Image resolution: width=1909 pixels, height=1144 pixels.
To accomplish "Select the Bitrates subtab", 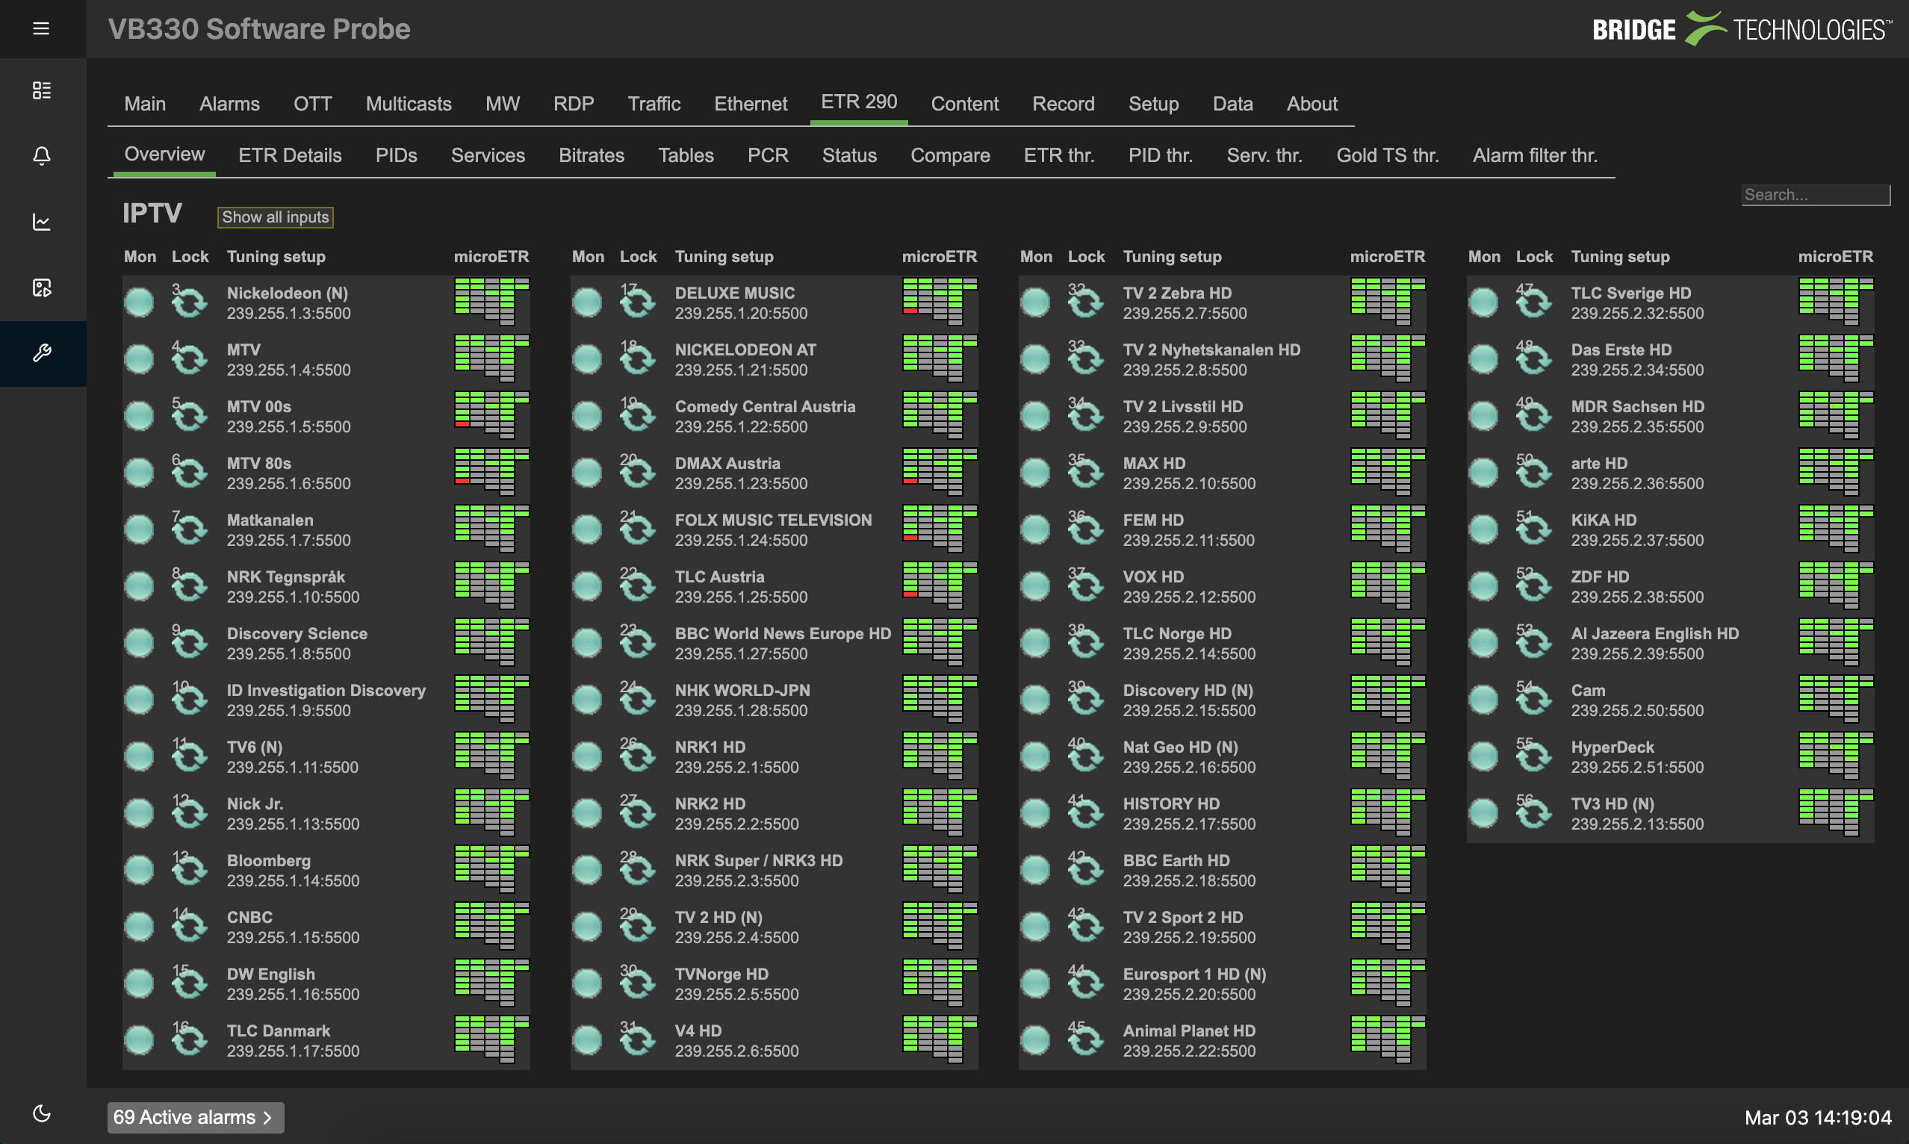I will point(592,156).
